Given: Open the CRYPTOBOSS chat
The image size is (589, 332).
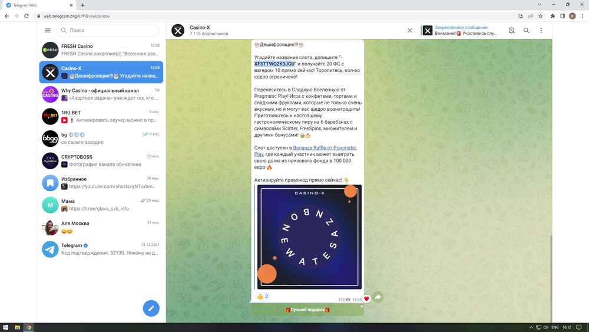Looking at the screenshot, I should click(101, 160).
